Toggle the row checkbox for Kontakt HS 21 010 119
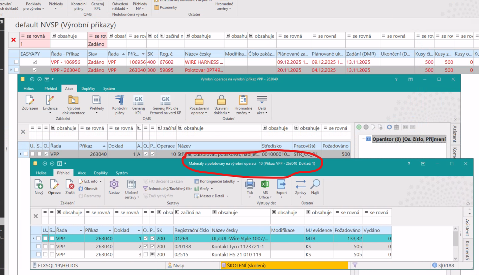This screenshot has width=479, height=275. (x=38, y=254)
